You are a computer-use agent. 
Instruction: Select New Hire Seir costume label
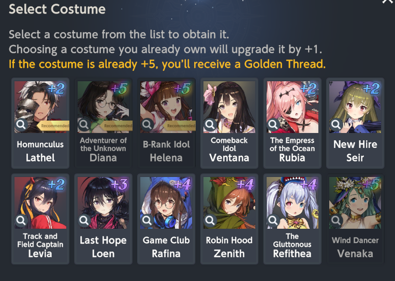tap(355, 151)
